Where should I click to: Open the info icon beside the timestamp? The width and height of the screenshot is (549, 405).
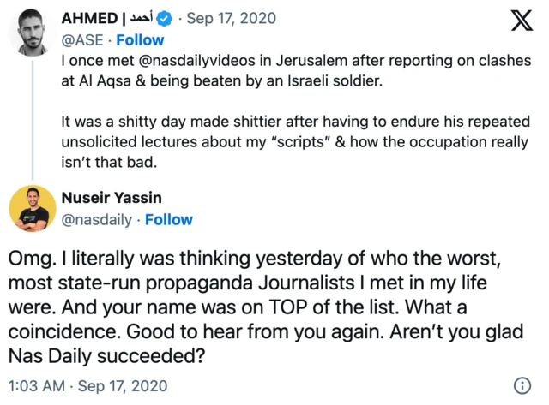tap(522, 385)
